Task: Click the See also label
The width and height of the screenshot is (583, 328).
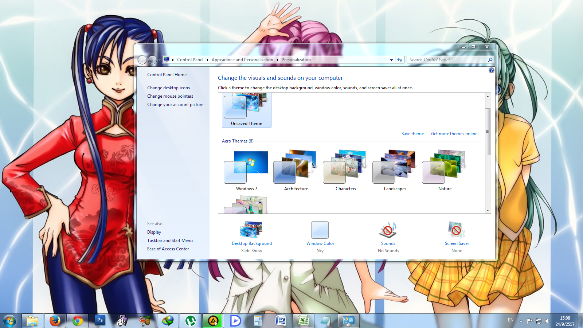Action: [x=155, y=224]
